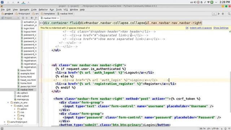Collapse the static_in_env folder

(x=8, y=103)
